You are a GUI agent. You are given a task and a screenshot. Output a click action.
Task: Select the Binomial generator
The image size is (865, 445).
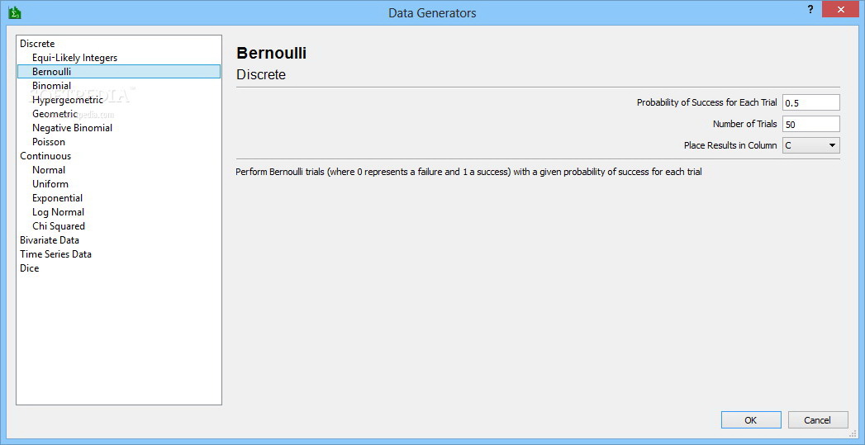click(51, 86)
